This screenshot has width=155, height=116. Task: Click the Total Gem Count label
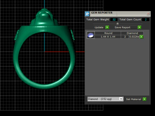pos(130,20)
